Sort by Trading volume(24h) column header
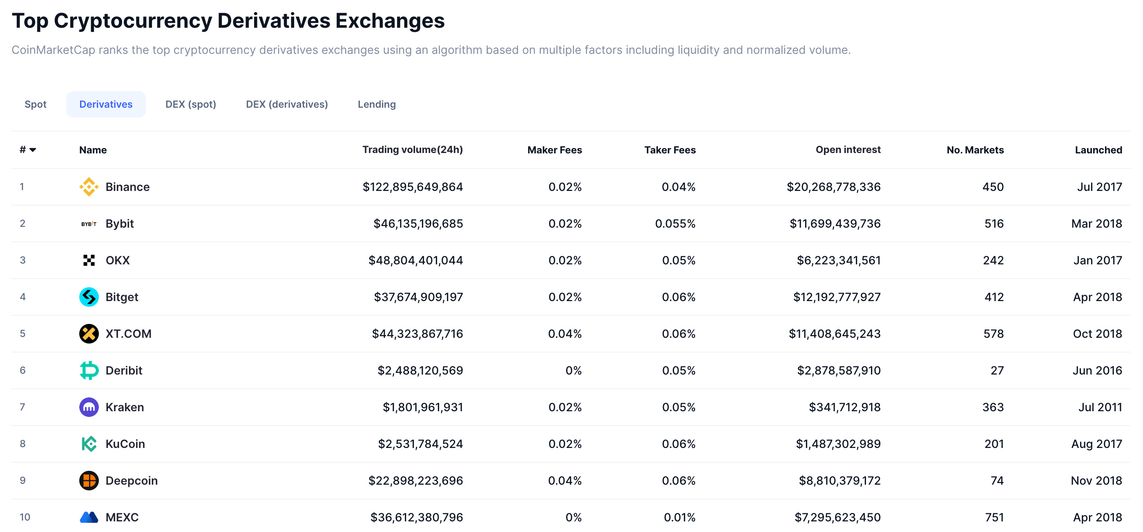Screen dimensions: 1143x532 click(412, 150)
